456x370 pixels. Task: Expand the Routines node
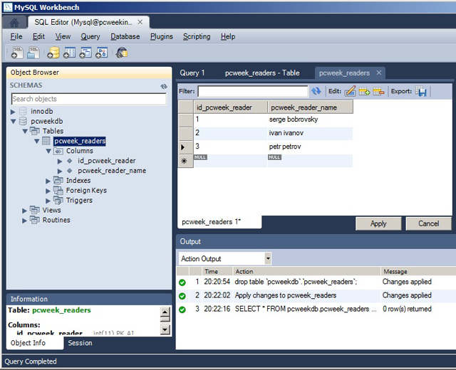pos(24,221)
